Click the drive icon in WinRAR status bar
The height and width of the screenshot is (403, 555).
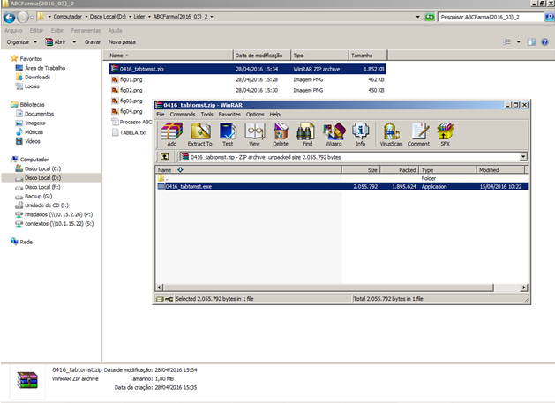[160, 299]
